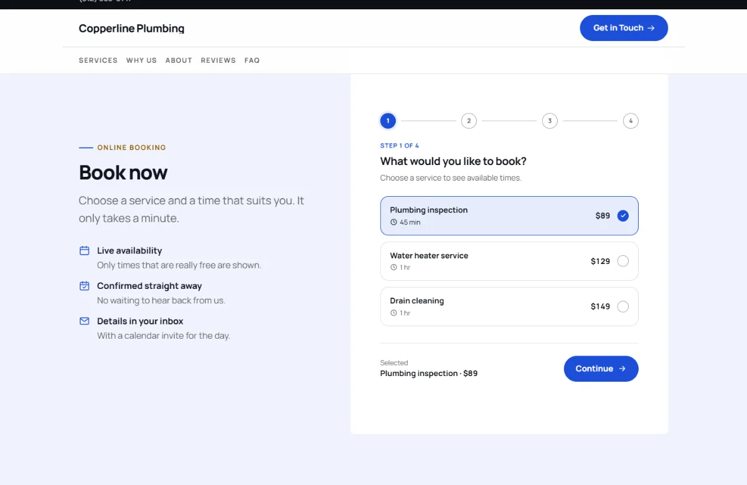The height and width of the screenshot is (485, 747).
Task: Click the Water heater service title
Action: 429,256
